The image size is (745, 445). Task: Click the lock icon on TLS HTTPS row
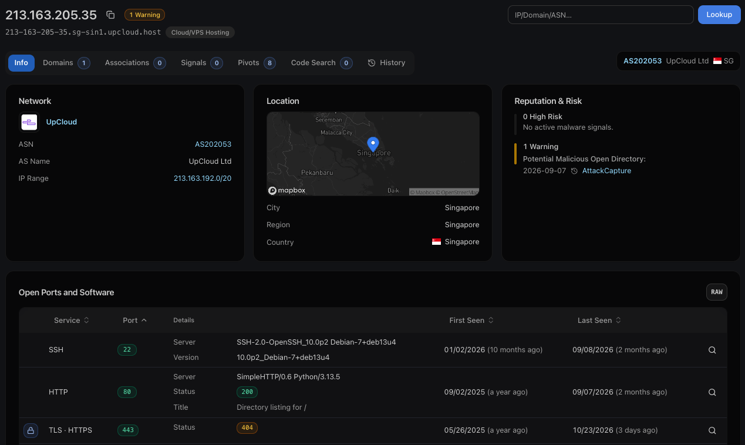(x=31, y=430)
